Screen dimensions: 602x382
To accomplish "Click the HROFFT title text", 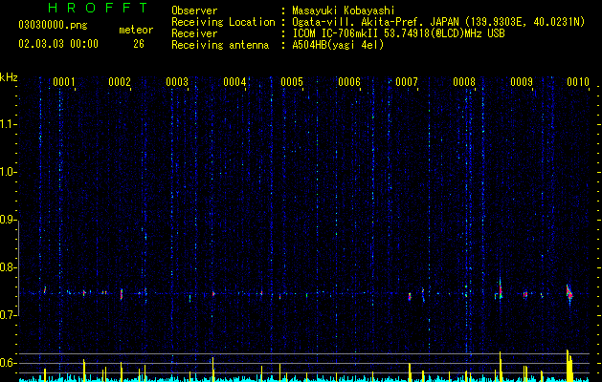I will click(x=99, y=8).
